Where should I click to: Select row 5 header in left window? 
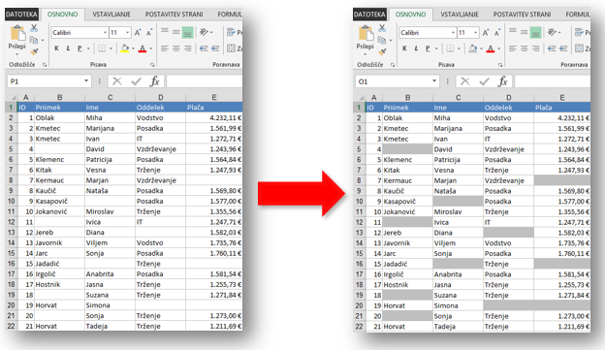11,149
